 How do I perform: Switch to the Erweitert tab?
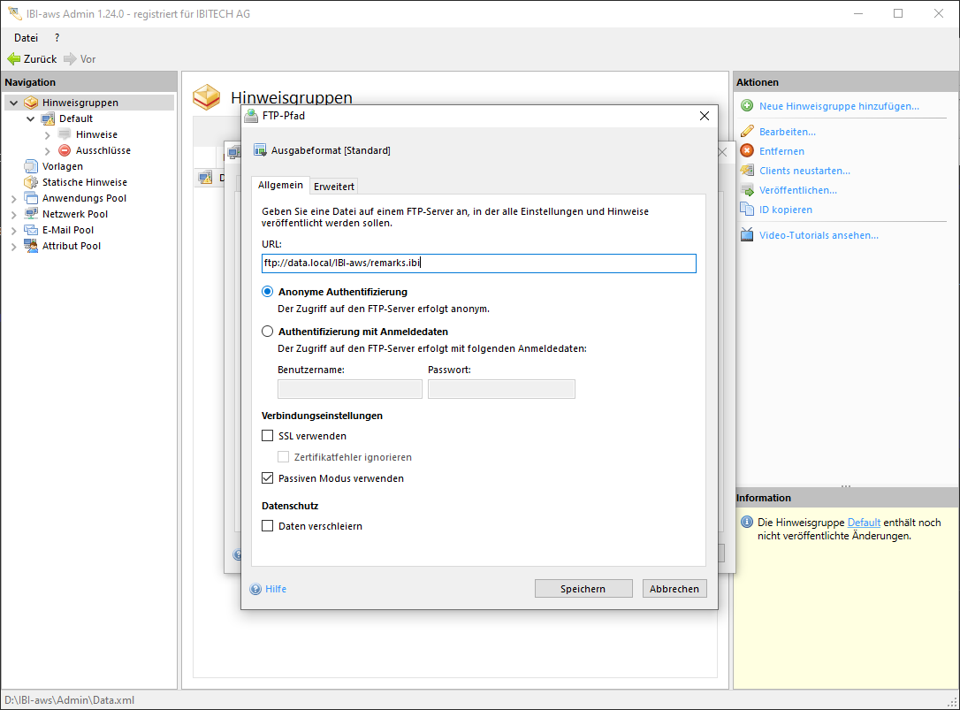pyautogui.click(x=334, y=186)
